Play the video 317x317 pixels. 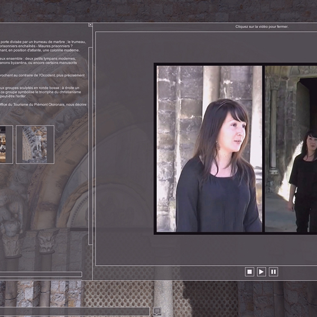[x=261, y=272]
